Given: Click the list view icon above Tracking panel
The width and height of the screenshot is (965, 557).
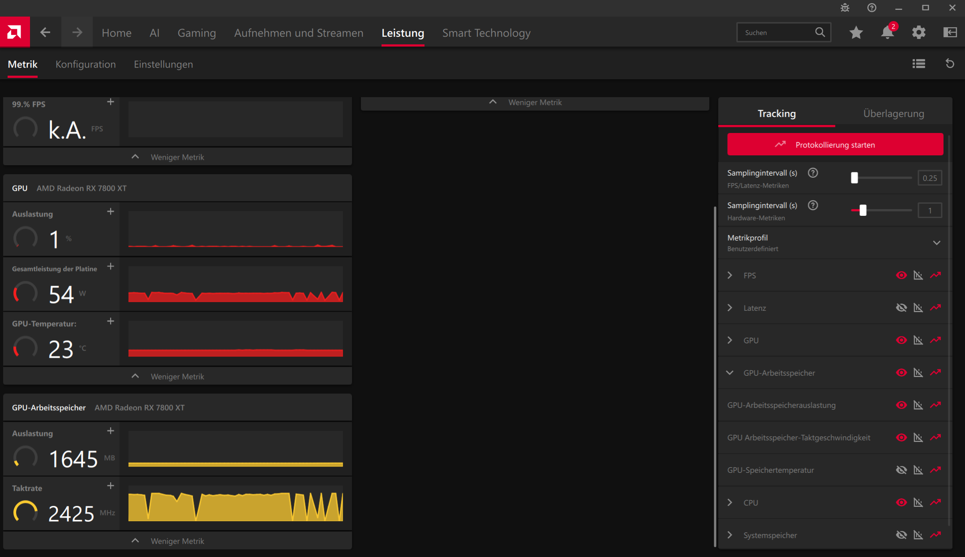Looking at the screenshot, I should (919, 64).
